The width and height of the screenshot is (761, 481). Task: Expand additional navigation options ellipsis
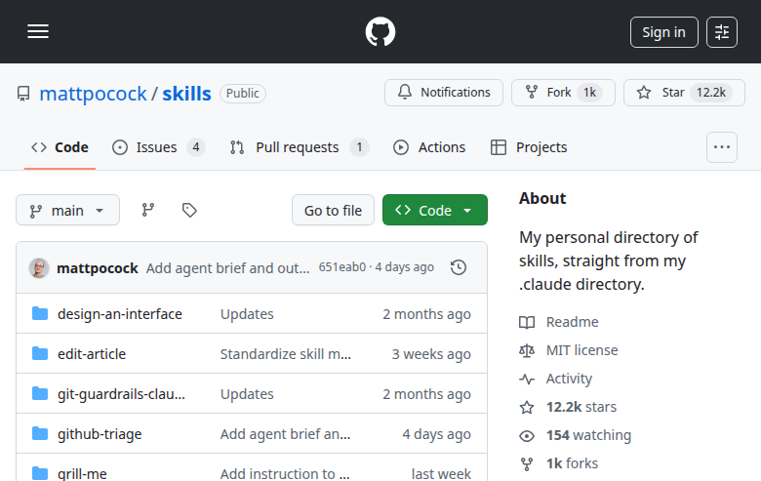[722, 147]
